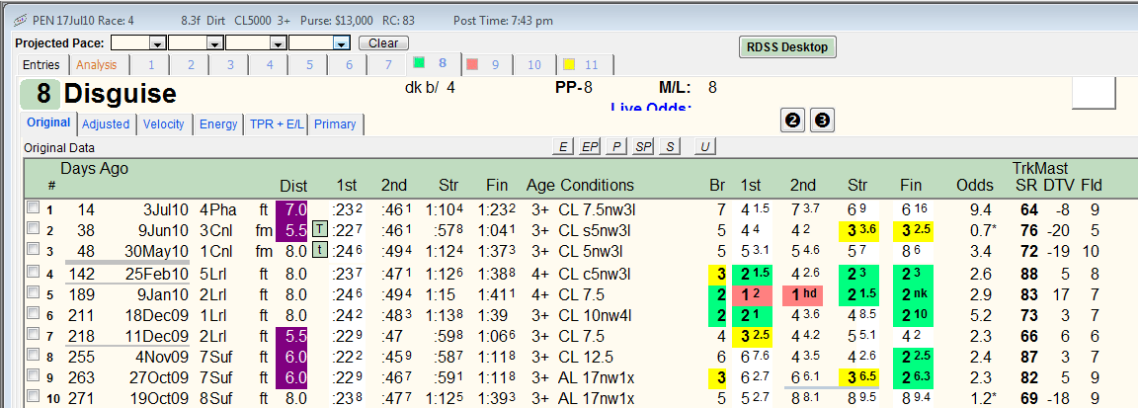The height and width of the screenshot is (408, 1138).
Task: Click odds value 9.4 on first row
Action: tap(982, 209)
